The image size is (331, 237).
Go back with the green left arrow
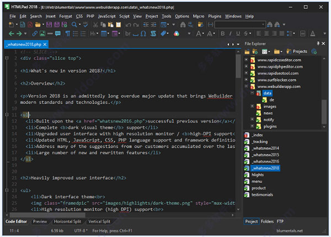click(x=12, y=34)
